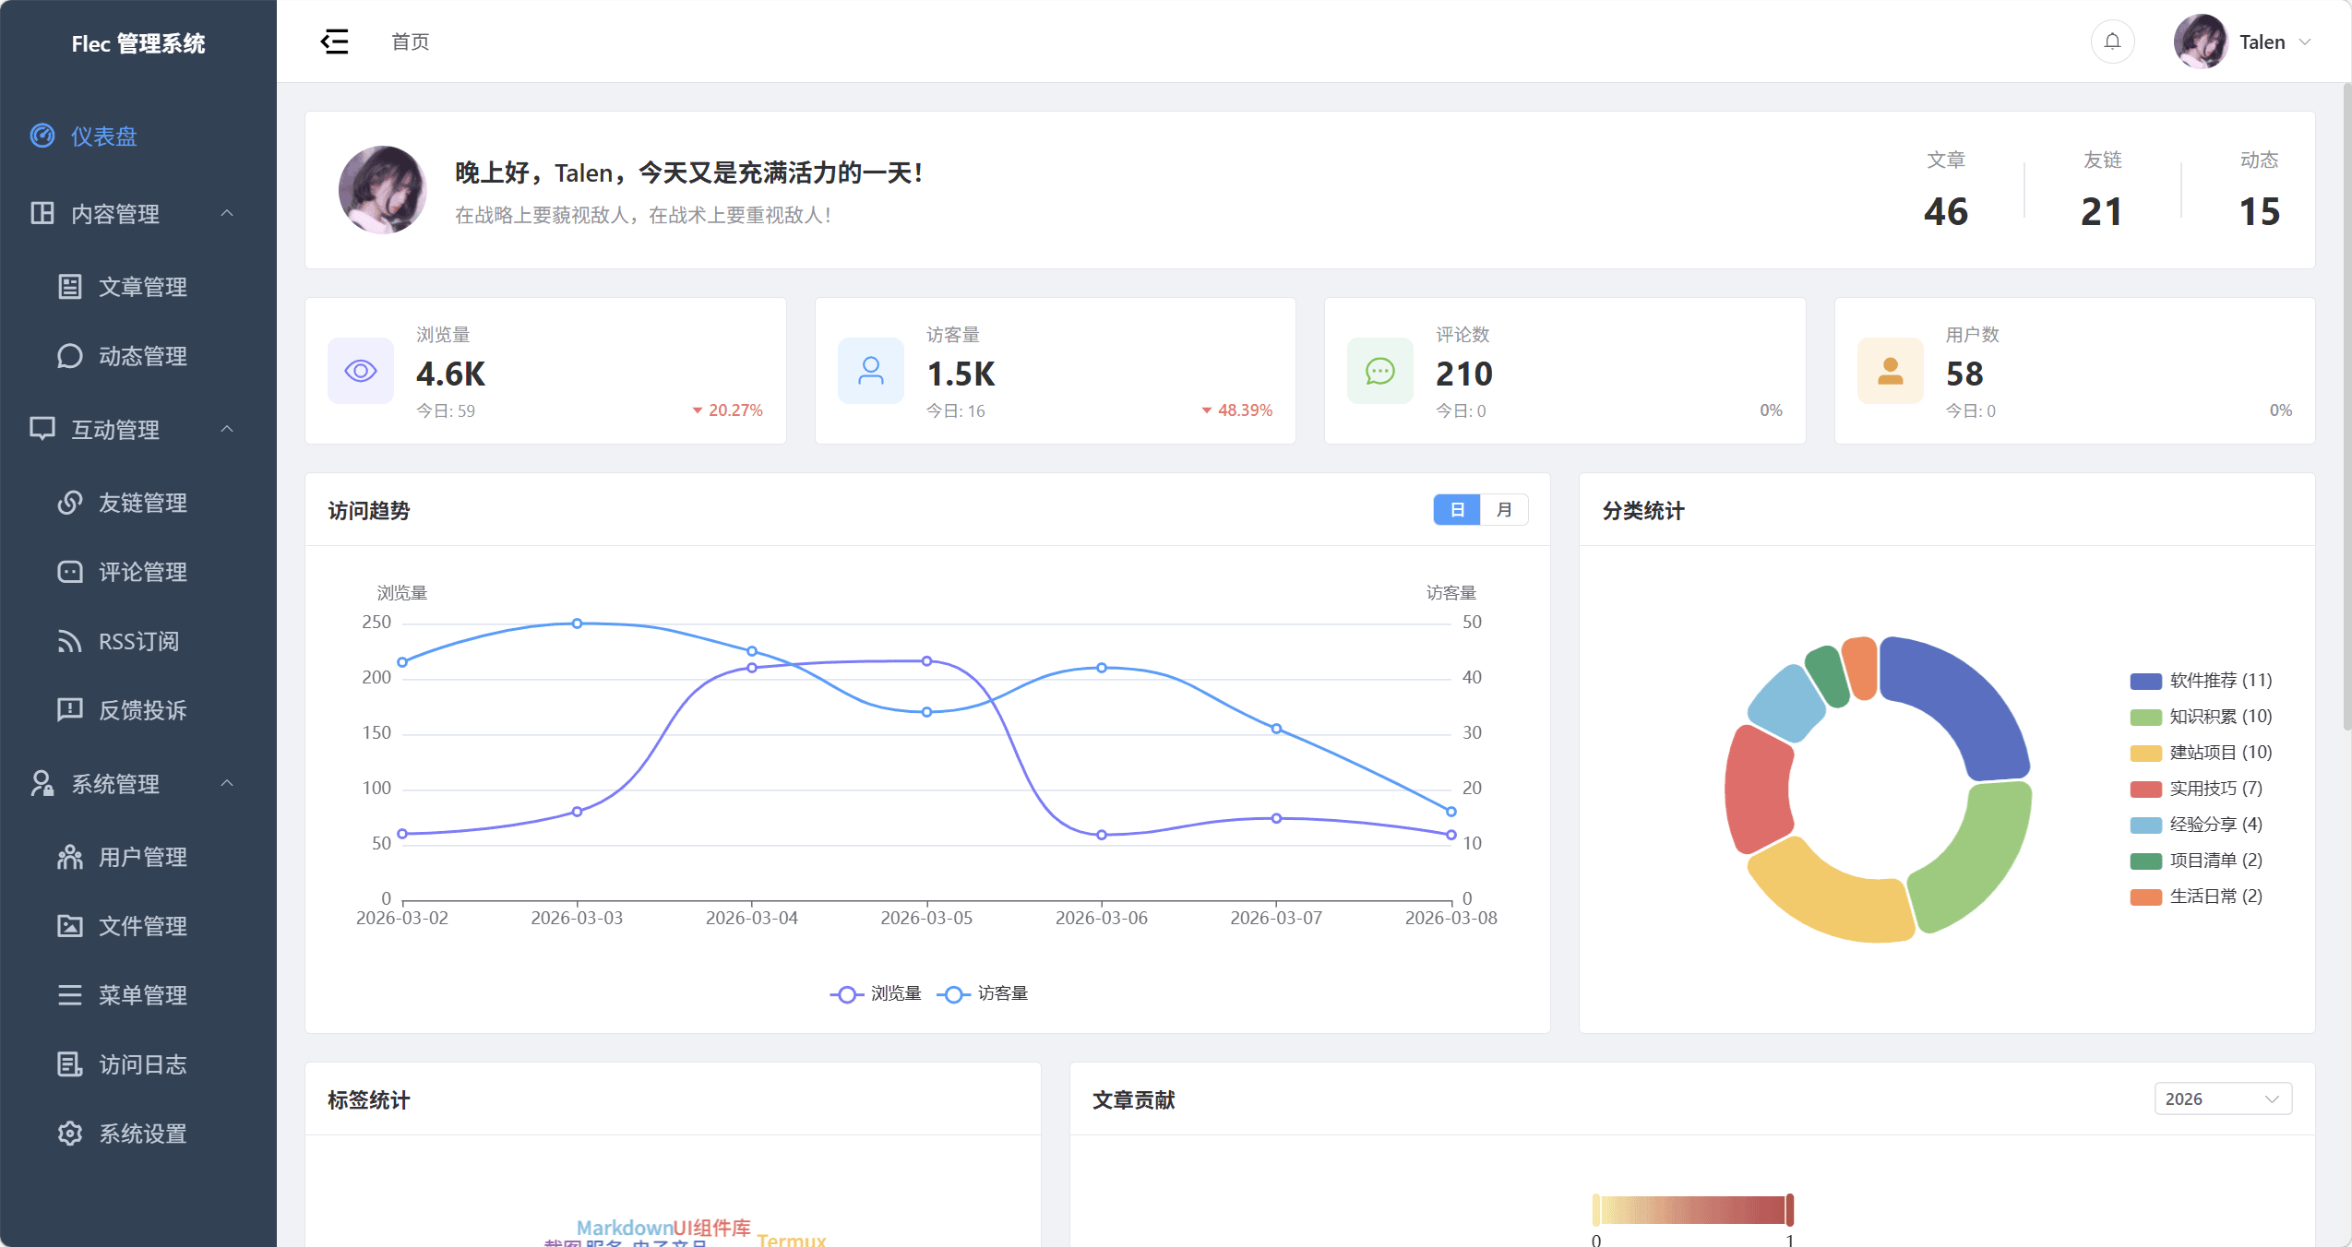The width and height of the screenshot is (2352, 1247).
Task: Click the Flec 管理系统 logo title
Action: pyautogui.click(x=138, y=43)
